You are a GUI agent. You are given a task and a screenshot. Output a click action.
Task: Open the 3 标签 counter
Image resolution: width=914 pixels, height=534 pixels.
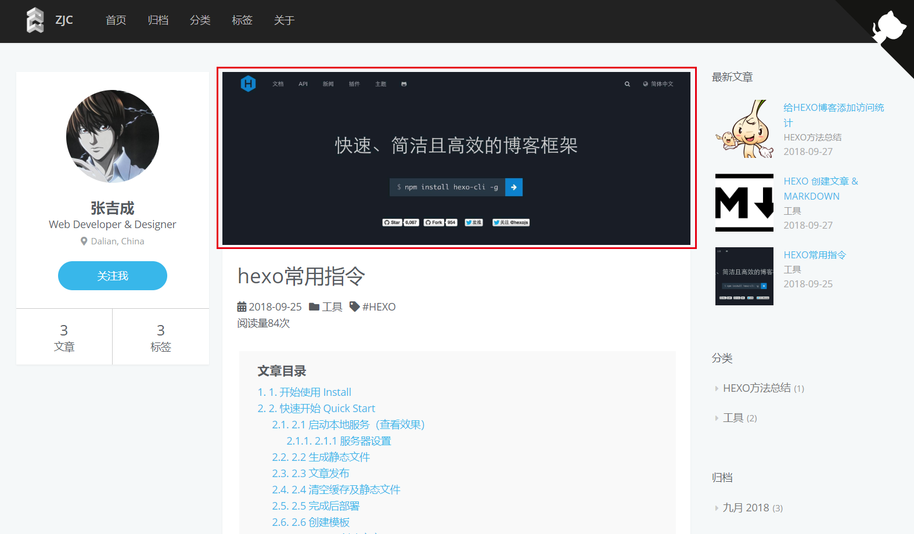(161, 337)
